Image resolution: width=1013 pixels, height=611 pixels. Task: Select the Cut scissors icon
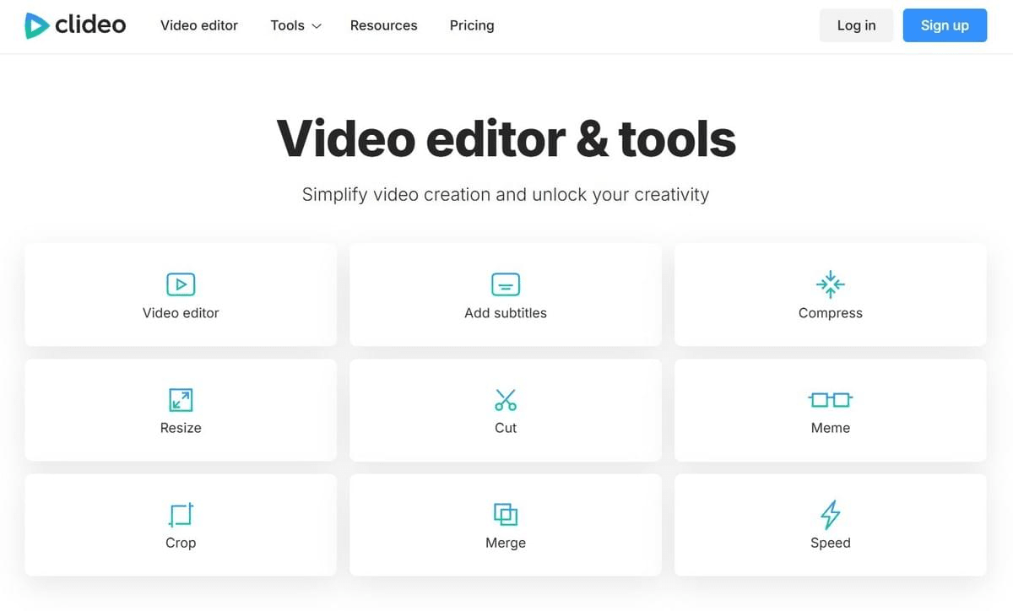click(506, 399)
